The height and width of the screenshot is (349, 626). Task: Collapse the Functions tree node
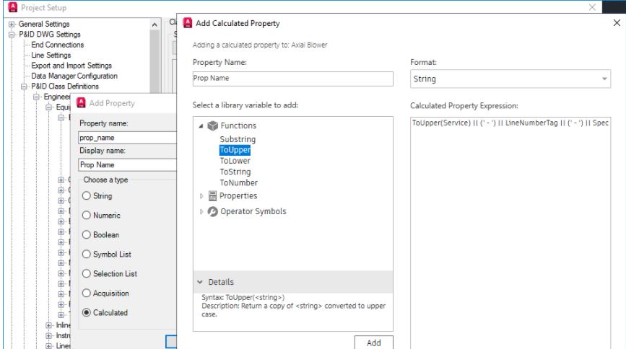[x=201, y=126]
